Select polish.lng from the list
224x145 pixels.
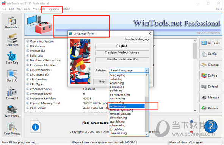(x=127, y=91)
